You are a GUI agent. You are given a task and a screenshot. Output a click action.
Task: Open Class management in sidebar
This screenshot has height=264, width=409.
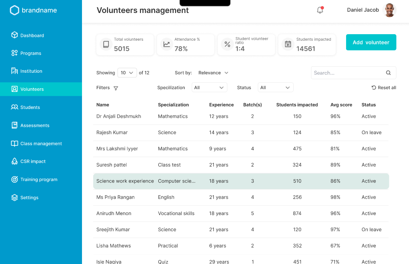pyautogui.click(x=41, y=143)
